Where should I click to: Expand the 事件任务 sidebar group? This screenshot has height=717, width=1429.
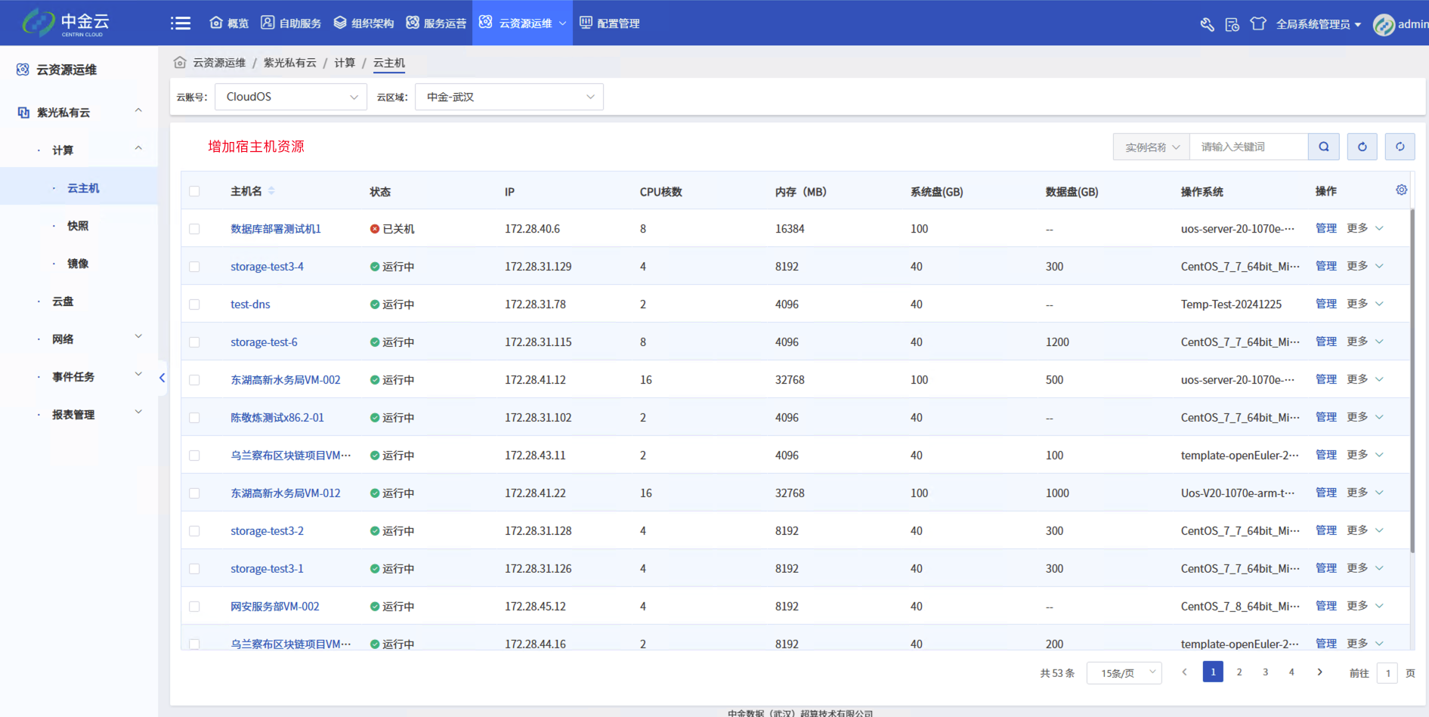pos(138,375)
